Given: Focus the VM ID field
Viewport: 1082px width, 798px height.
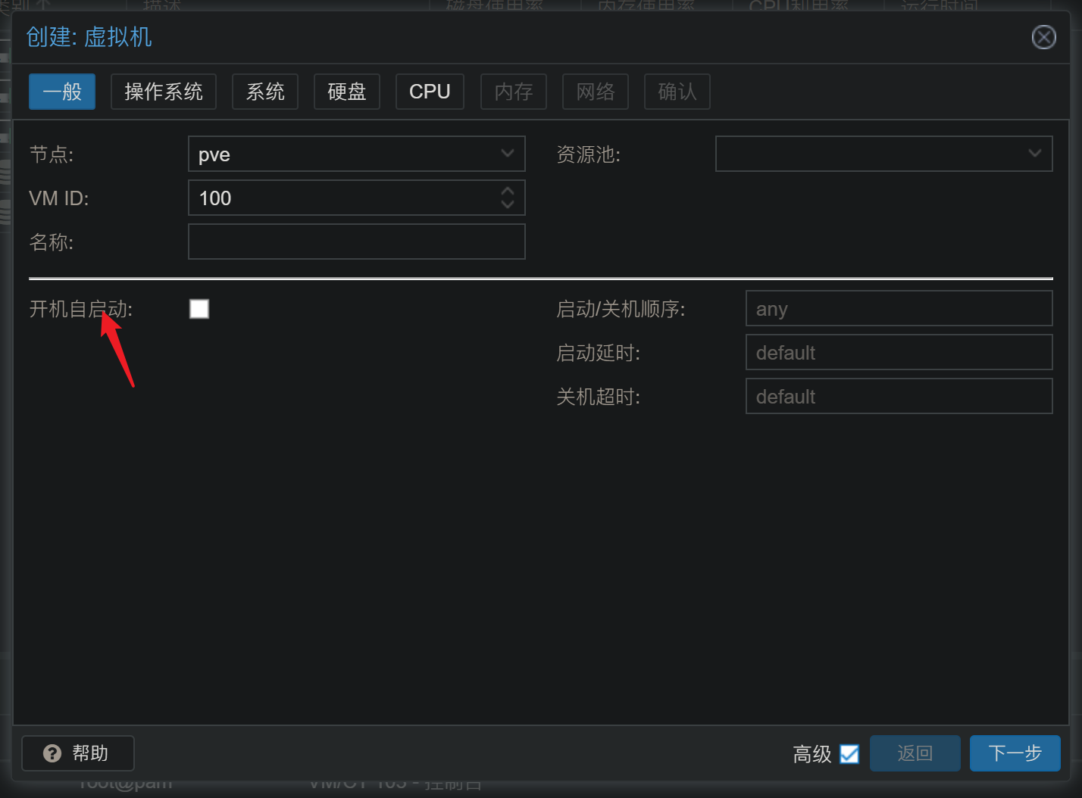Looking at the screenshot, I should [341, 198].
